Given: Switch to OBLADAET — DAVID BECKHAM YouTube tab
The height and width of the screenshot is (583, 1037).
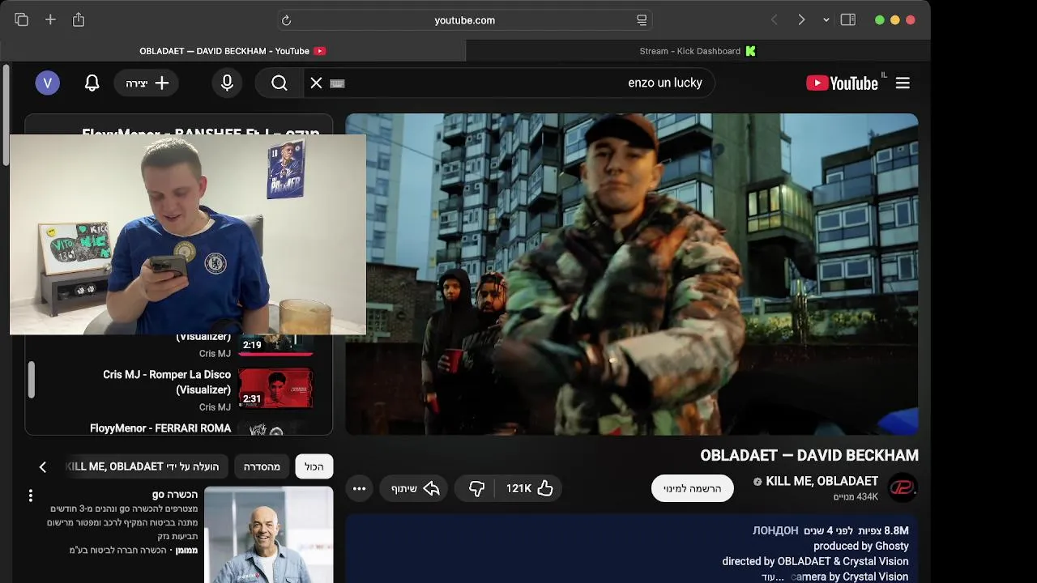Looking at the screenshot, I should click(x=233, y=51).
